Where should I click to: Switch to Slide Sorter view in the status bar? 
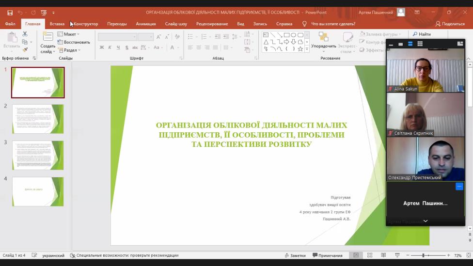pos(369,255)
